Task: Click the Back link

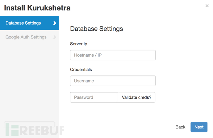Action: point(180,127)
